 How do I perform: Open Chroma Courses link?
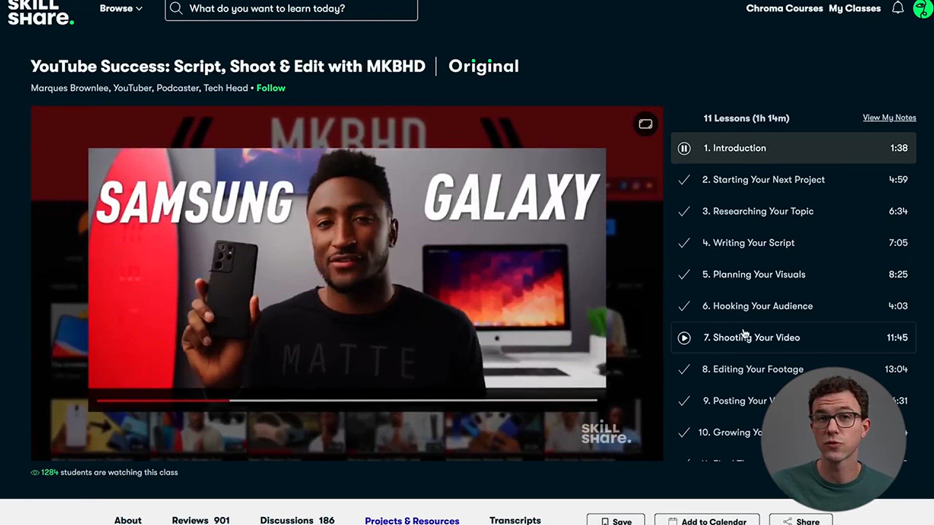pos(784,8)
